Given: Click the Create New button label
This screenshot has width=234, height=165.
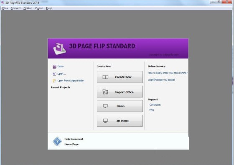Looking at the screenshot, I should point(123,77).
